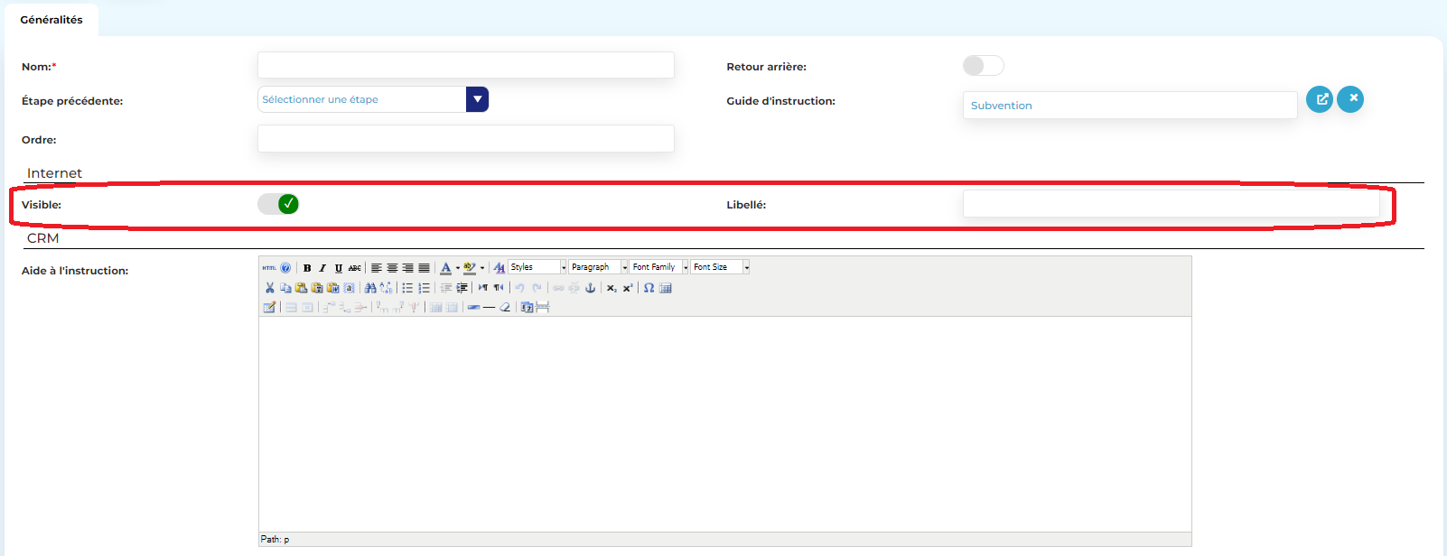Click the underline icon in the toolbar
Image resolution: width=1447 pixels, height=556 pixels.
[x=339, y=268]
